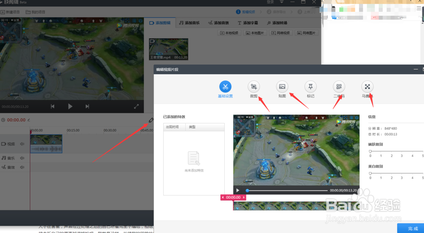Viewport: 424px width, 233px height.
Task: Click the 网络视频 button
Action: (281, 33)
